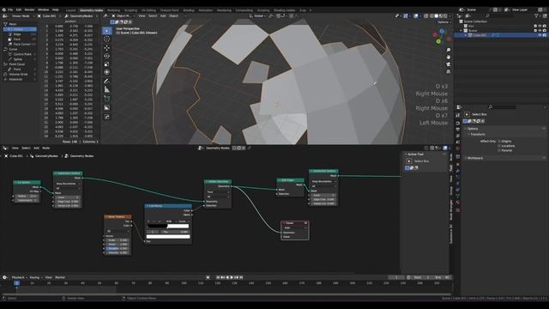
Task: Toggle the auto keying record button
Action: (208, 277)
